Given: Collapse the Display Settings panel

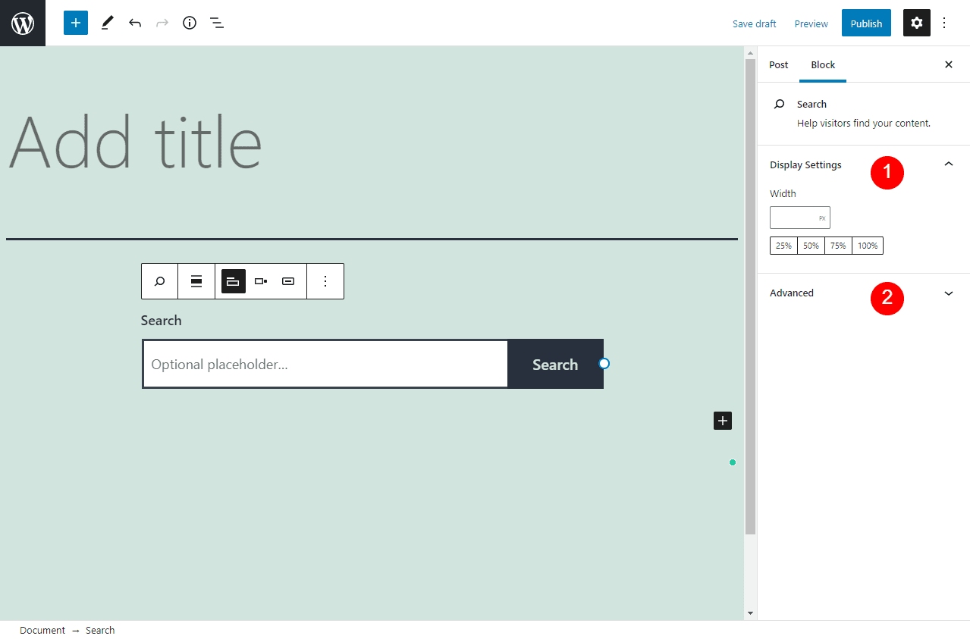Looking at the screenshot, I should 948,164.
